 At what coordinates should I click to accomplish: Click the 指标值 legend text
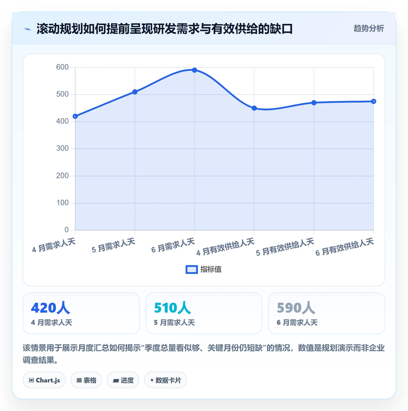click(x=211, y=269)
